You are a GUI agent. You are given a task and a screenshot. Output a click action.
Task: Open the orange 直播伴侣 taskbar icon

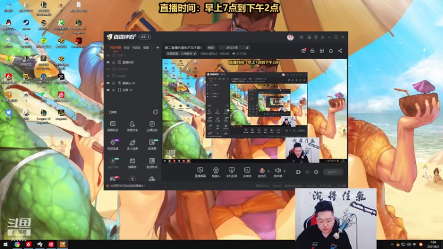tap(63, 245)
